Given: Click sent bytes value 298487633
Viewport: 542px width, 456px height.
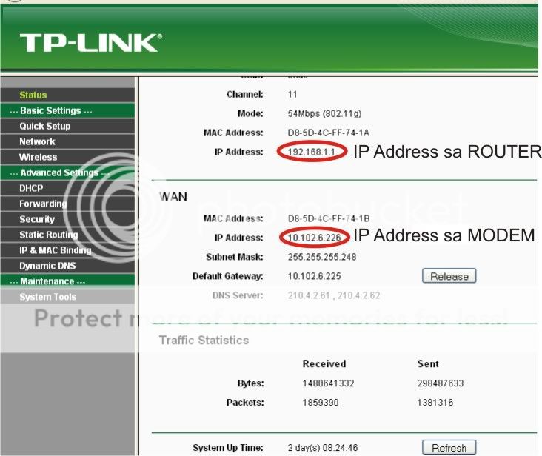Looking at the screenshot, I should coord(441,383).
